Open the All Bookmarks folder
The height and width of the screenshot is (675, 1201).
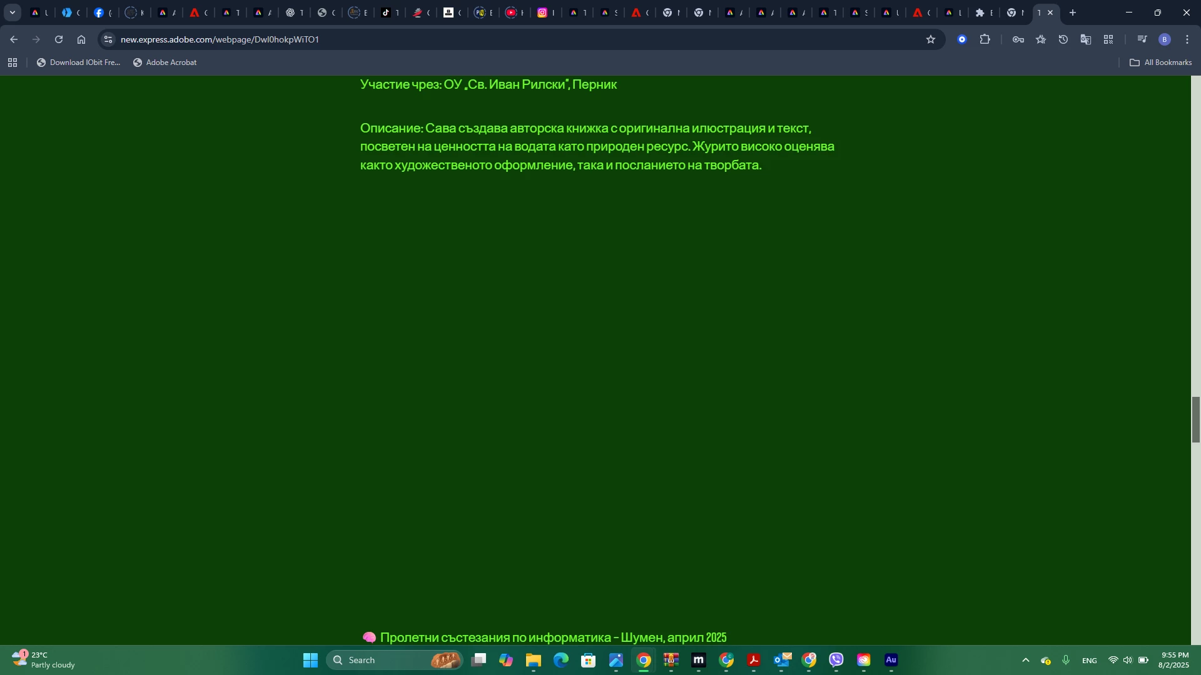point(1161,62)
